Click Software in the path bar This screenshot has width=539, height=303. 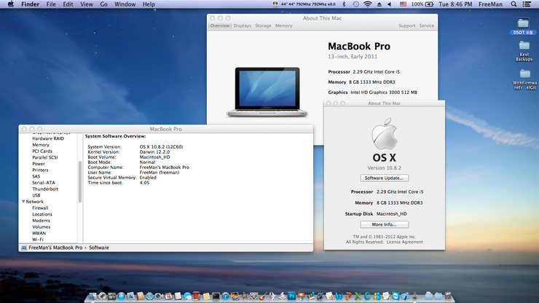point(98,248)
